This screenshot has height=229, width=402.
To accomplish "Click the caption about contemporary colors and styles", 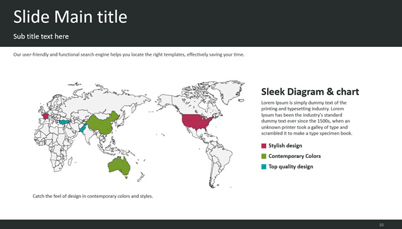I will pyautogui.click(x=93, y=196).
